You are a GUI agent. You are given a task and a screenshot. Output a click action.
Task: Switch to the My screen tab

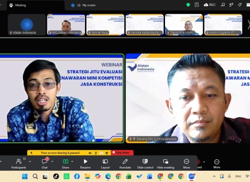tap(83, 5)
